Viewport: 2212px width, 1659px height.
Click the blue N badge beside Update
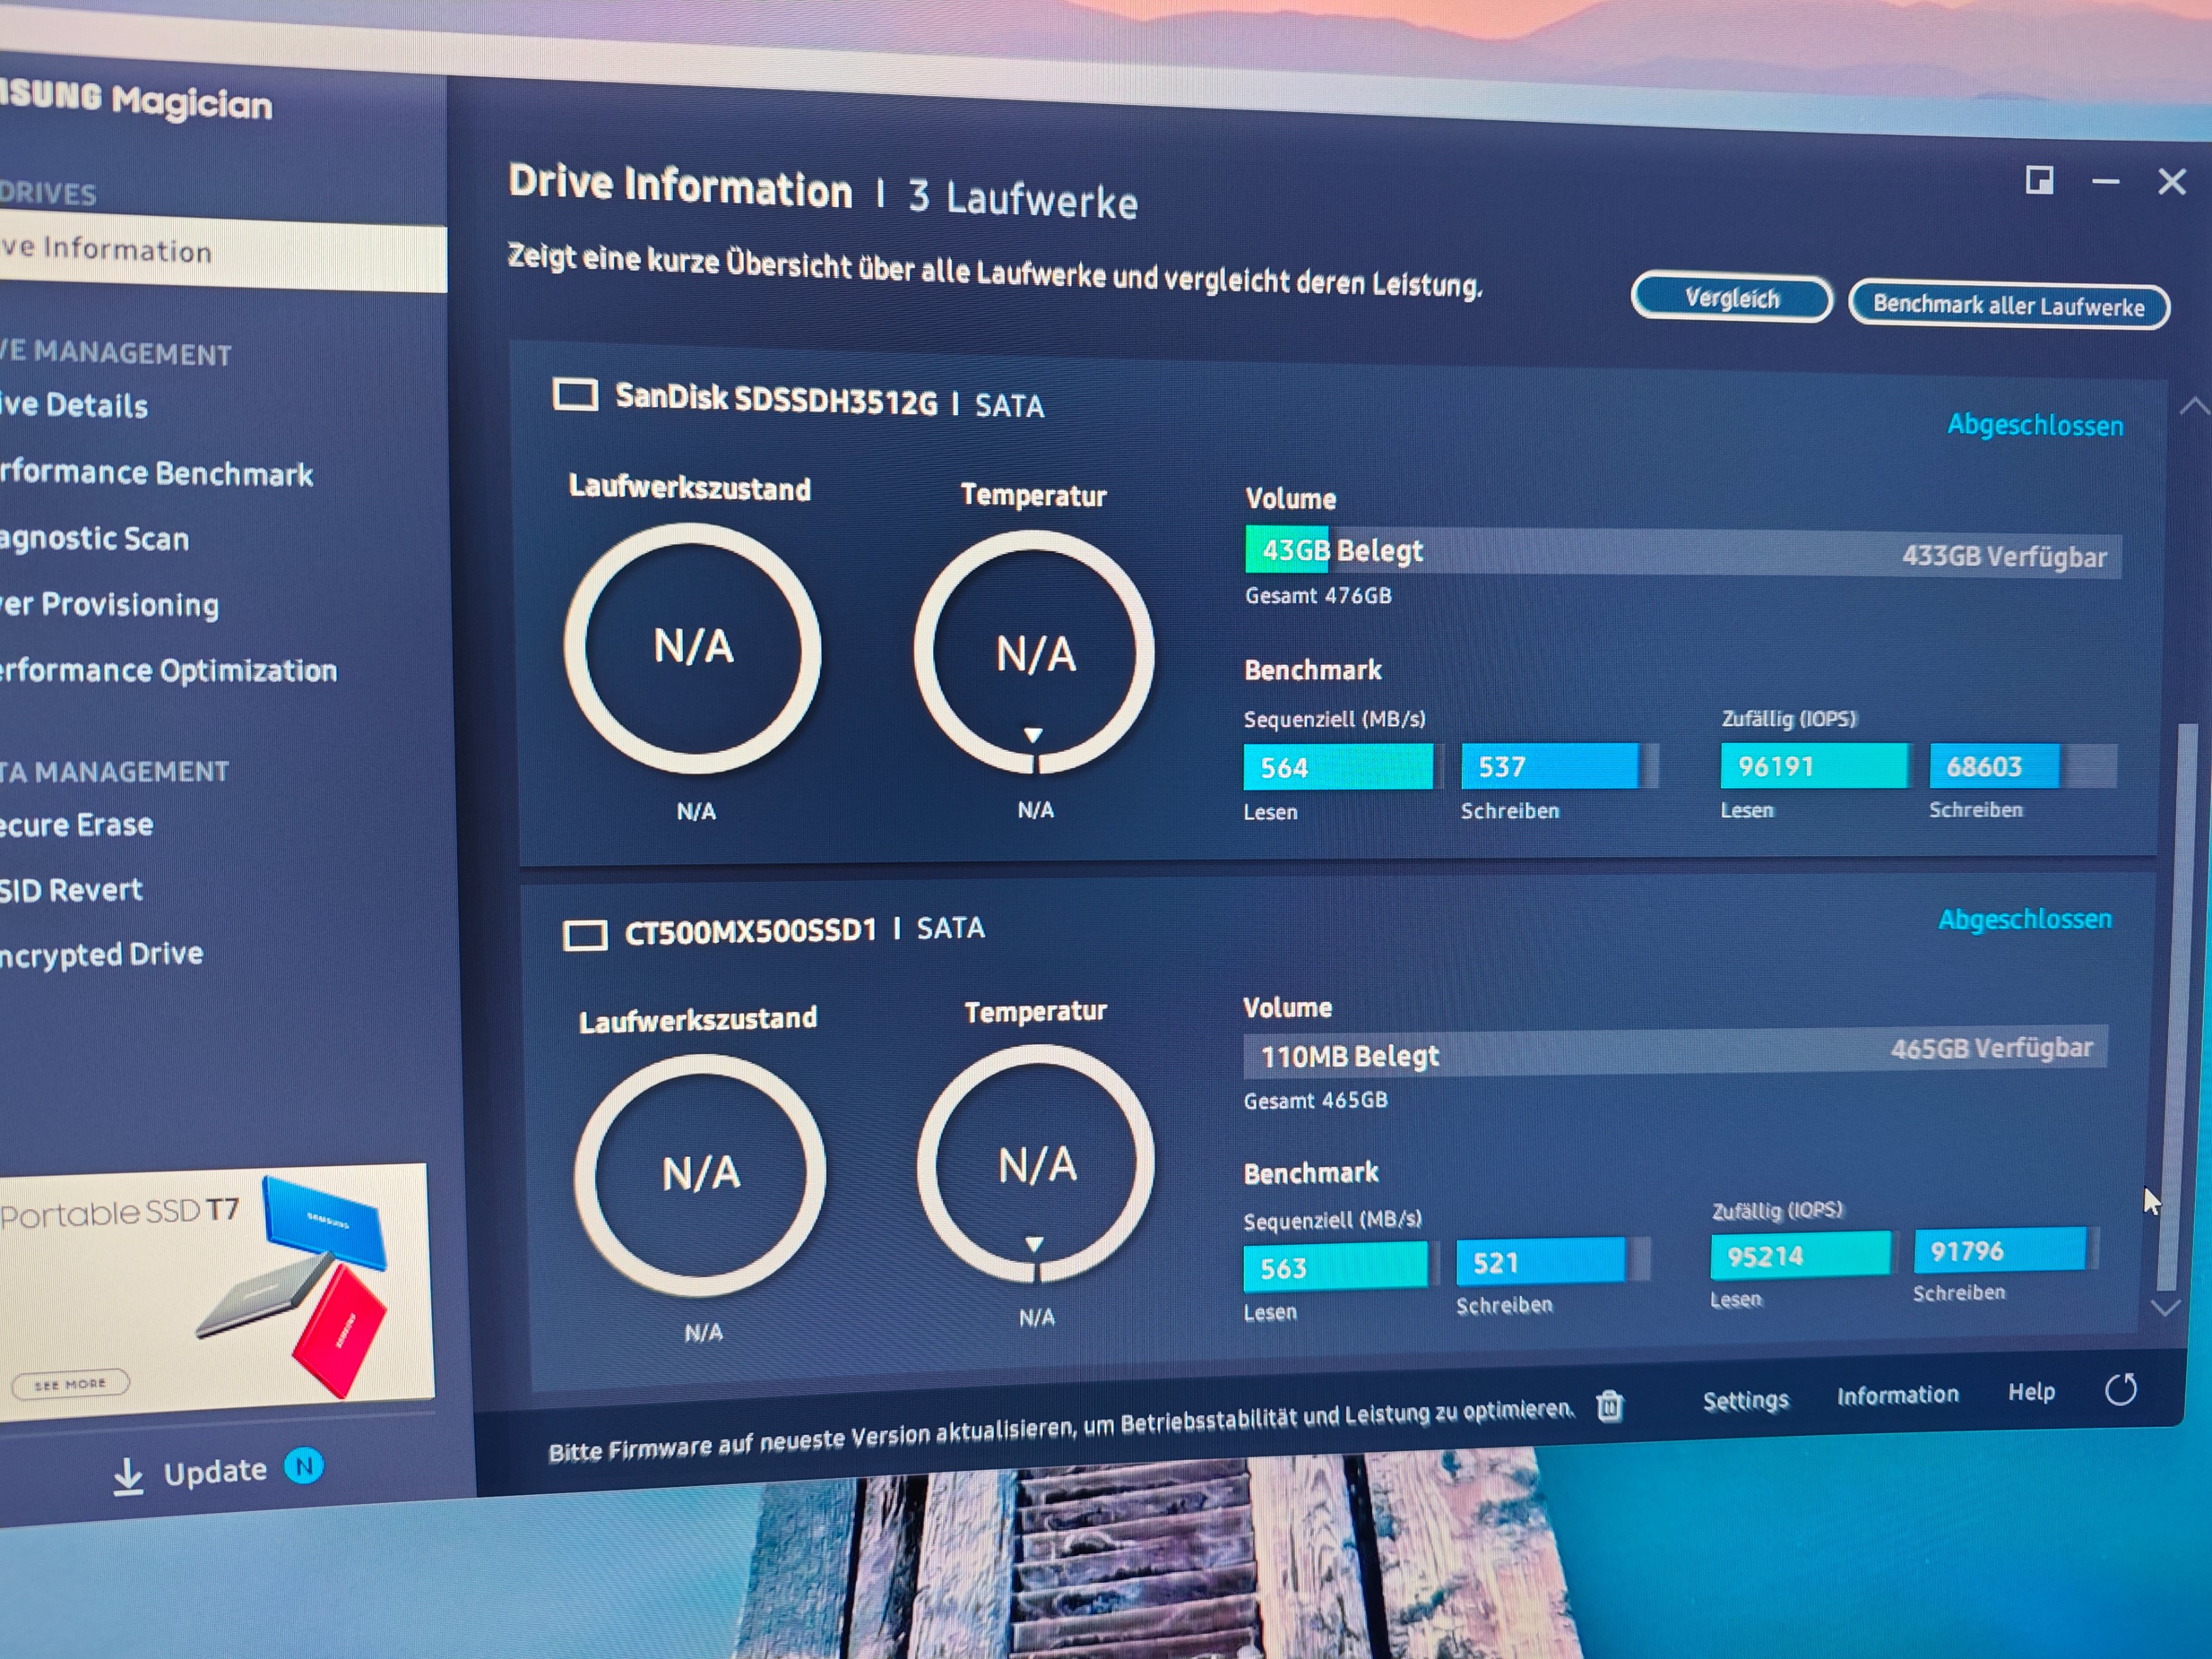click(x=304, y=1466)
